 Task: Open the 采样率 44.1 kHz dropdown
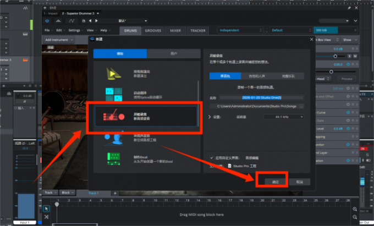point(283,117)
